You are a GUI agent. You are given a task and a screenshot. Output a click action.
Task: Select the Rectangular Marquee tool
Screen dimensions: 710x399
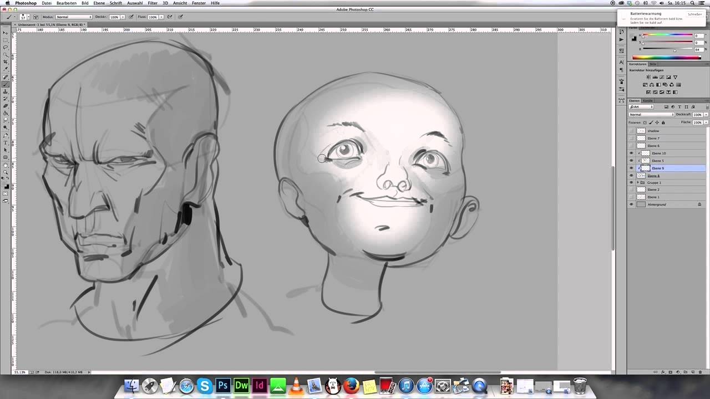point(6,40)
